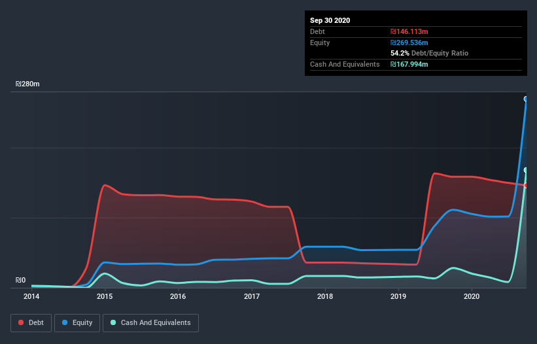Viewport: 537px width, 344px height.
Task: Click the blue Equity legend dot
Action: [65, 322]
